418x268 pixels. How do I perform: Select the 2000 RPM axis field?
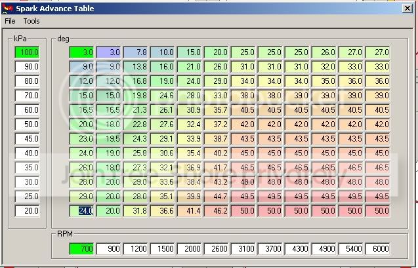tap(189, 249)
